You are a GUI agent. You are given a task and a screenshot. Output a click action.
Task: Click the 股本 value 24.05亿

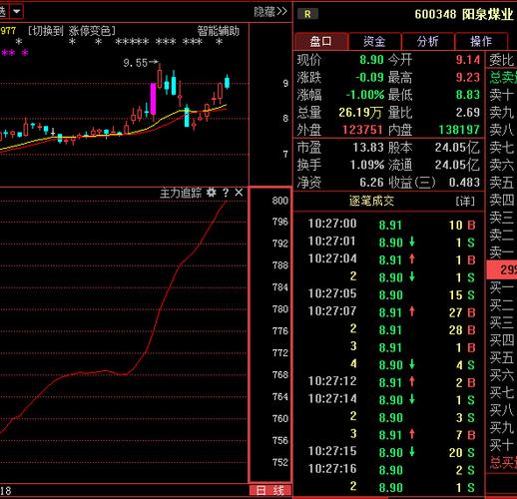(457, 148)
